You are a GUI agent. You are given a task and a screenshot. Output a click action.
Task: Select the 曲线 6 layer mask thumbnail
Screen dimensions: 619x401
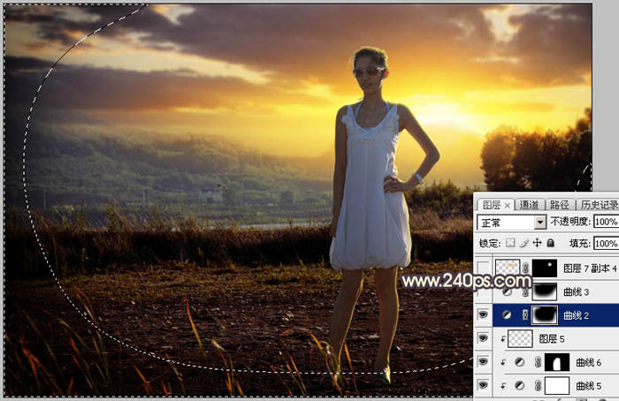pyautogui.click(x=557, y=362)
